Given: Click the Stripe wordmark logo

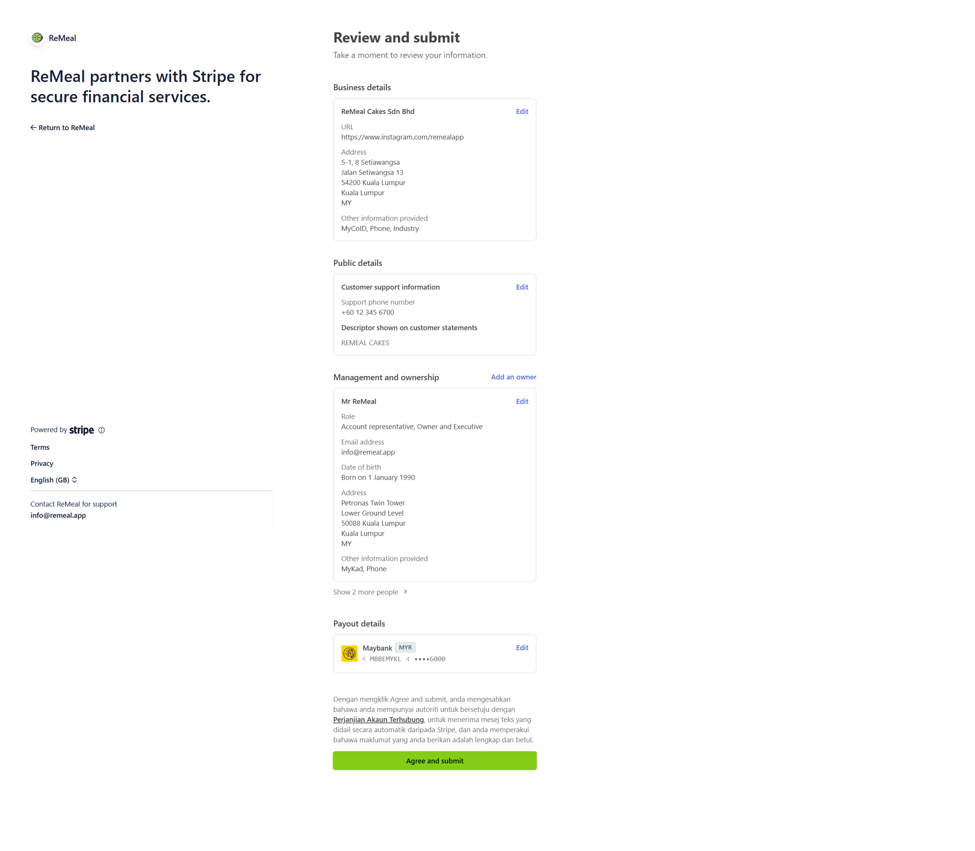Looking at the screenshot, I should [x=81, y=430].
